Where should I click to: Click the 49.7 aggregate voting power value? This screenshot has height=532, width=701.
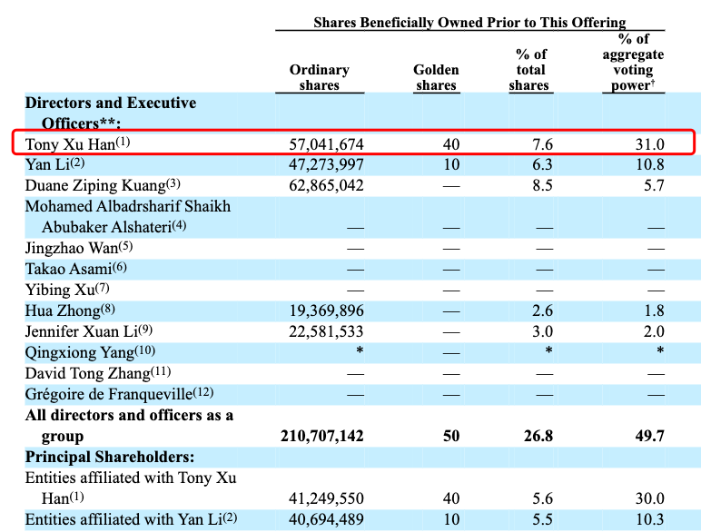point(650,436)
